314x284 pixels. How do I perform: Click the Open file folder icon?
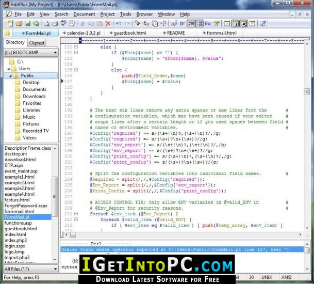[19, 23]
